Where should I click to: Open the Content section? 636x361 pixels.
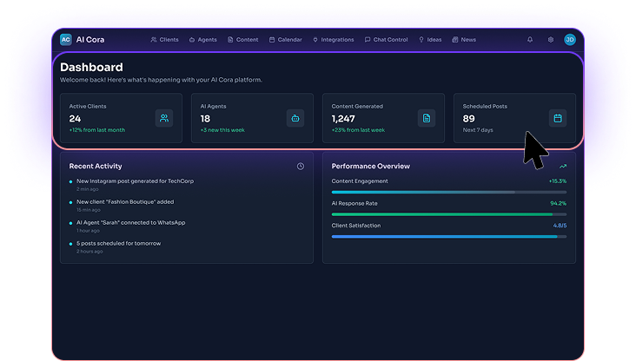243,39
